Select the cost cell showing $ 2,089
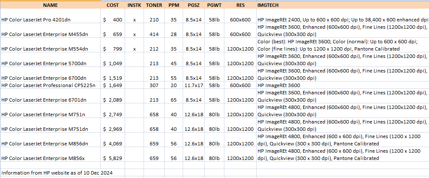 coord(113,96)
